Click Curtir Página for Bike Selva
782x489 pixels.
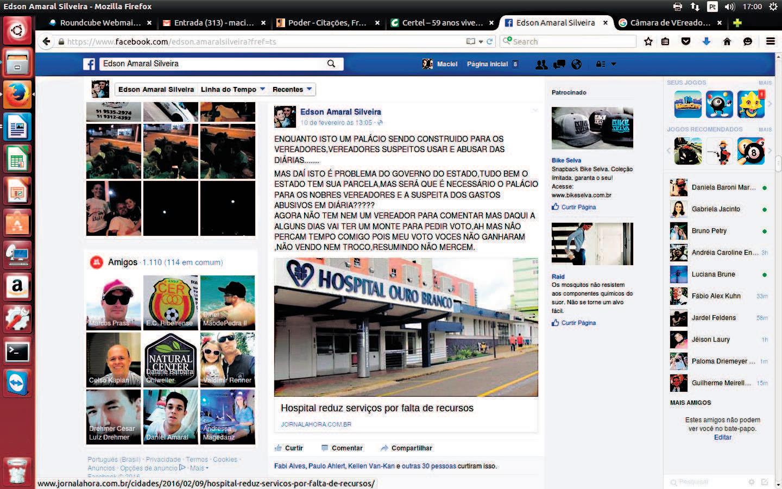coord(574,207)
